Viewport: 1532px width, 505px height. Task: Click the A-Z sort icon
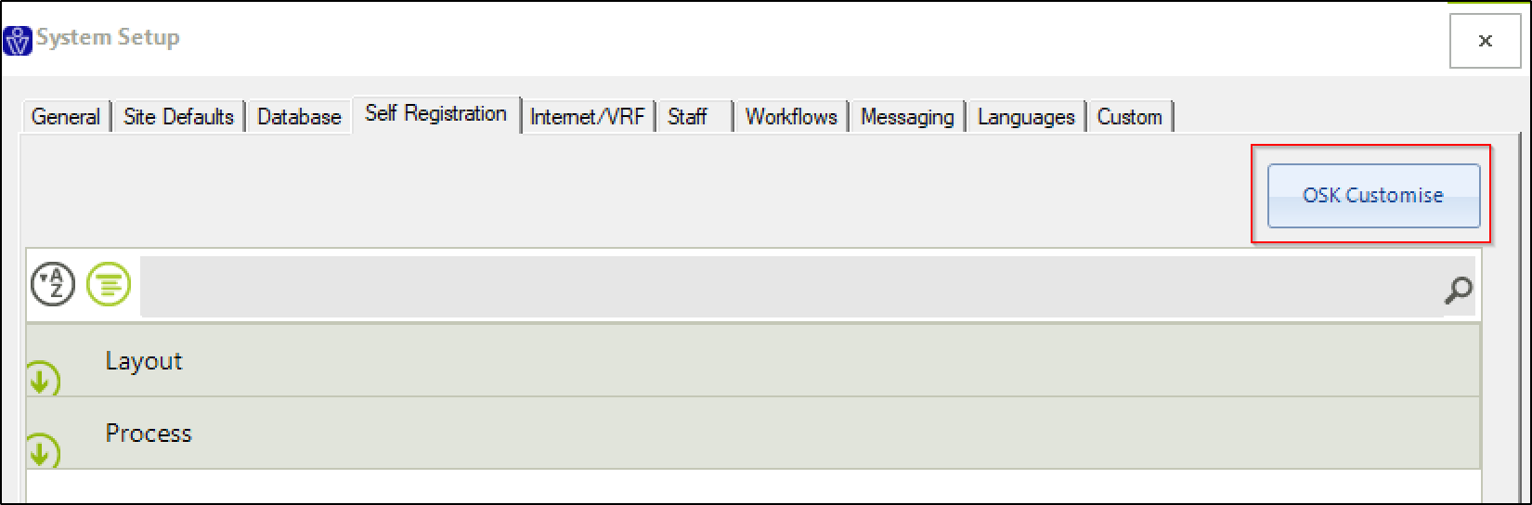[x=53, y=284]
